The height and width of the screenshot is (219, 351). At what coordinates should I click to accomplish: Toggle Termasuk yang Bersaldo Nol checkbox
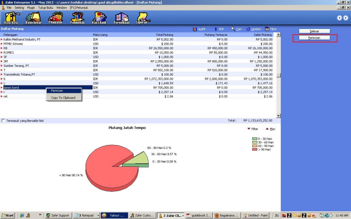pos(3,120)
